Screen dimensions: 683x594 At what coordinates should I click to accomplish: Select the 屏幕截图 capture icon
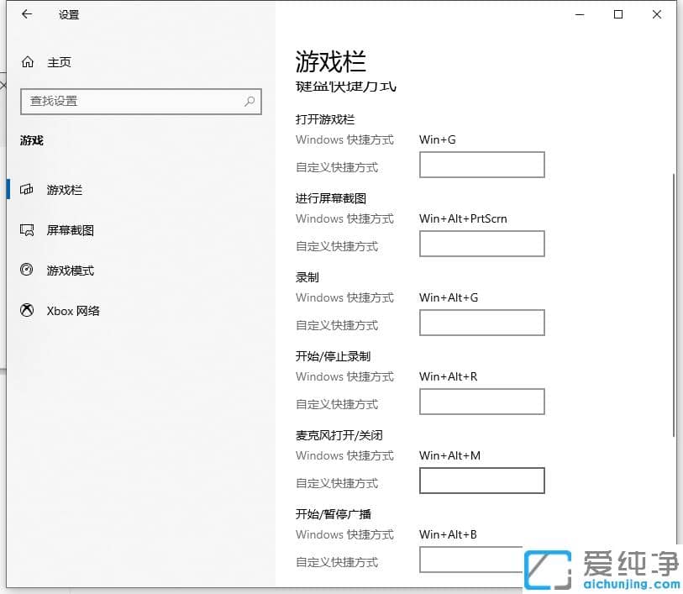(x=27, y=229)
